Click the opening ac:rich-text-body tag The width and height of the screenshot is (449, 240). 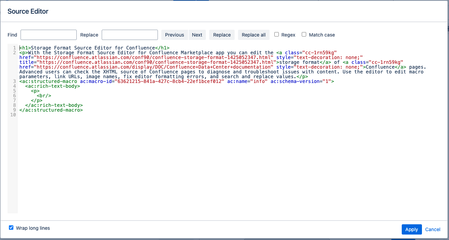point(53,86)
